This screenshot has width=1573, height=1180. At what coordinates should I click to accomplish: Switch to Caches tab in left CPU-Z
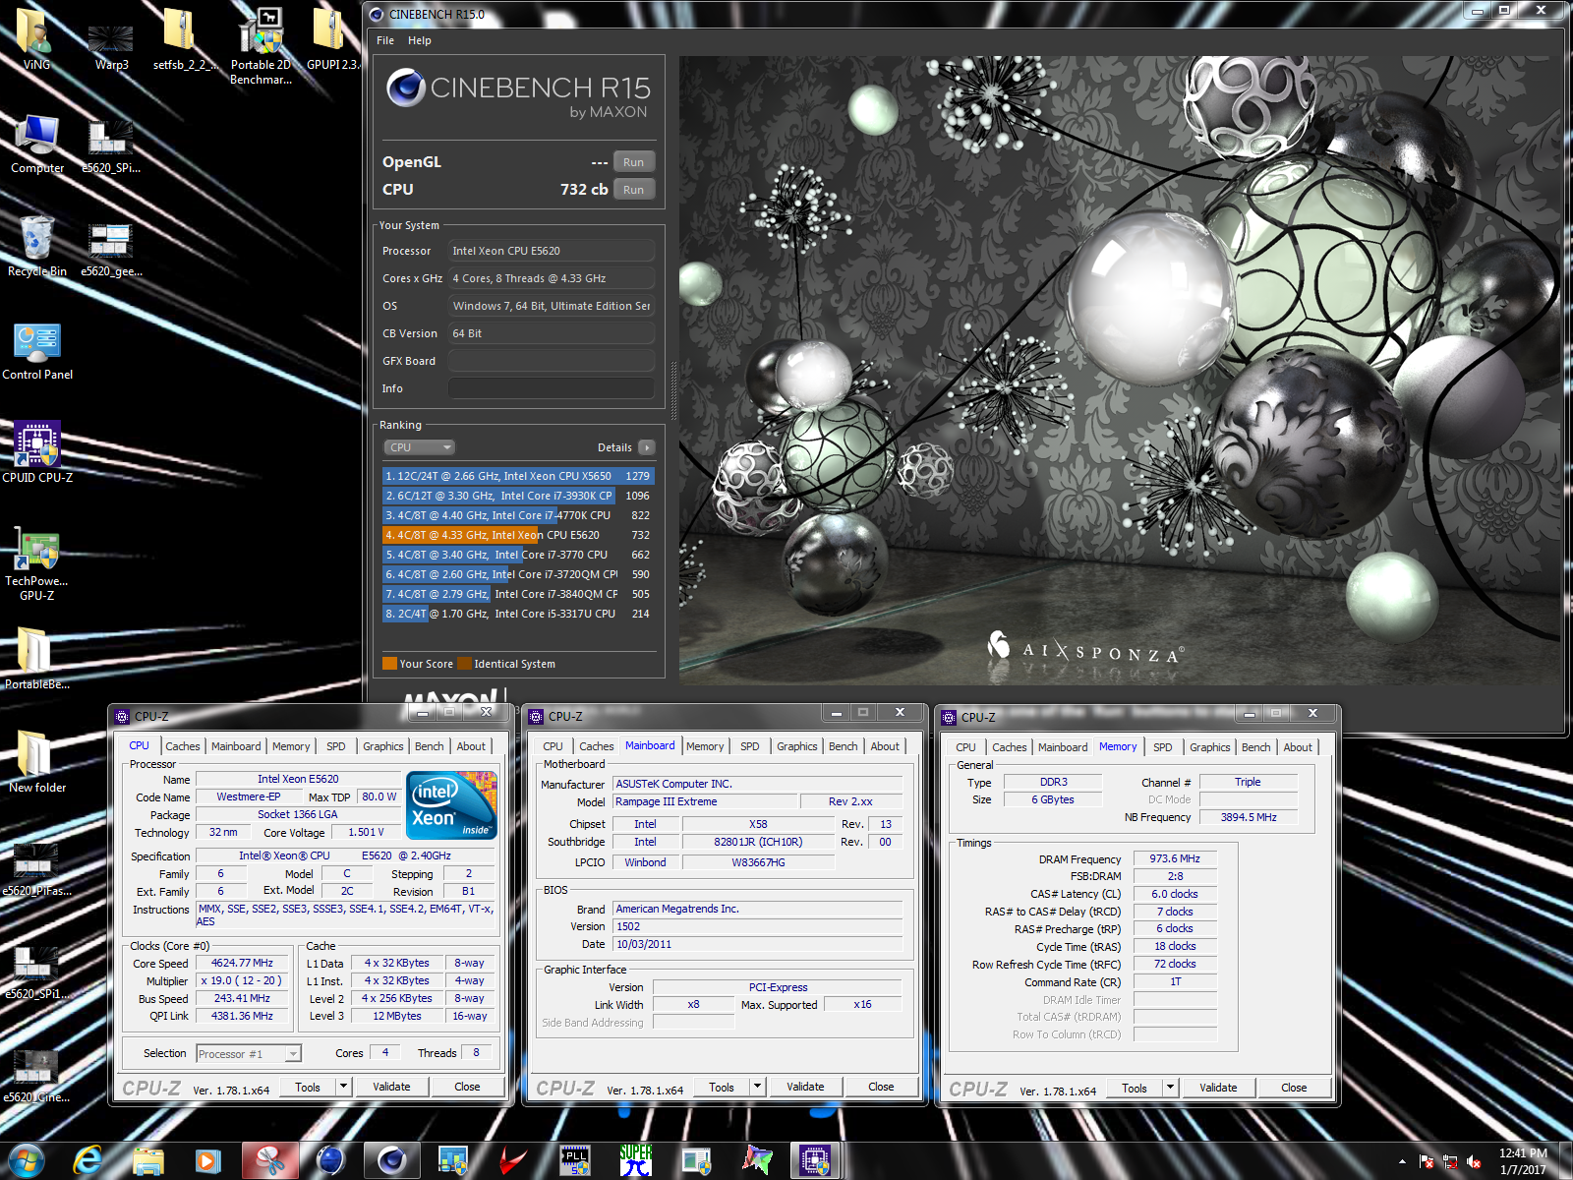182,746
